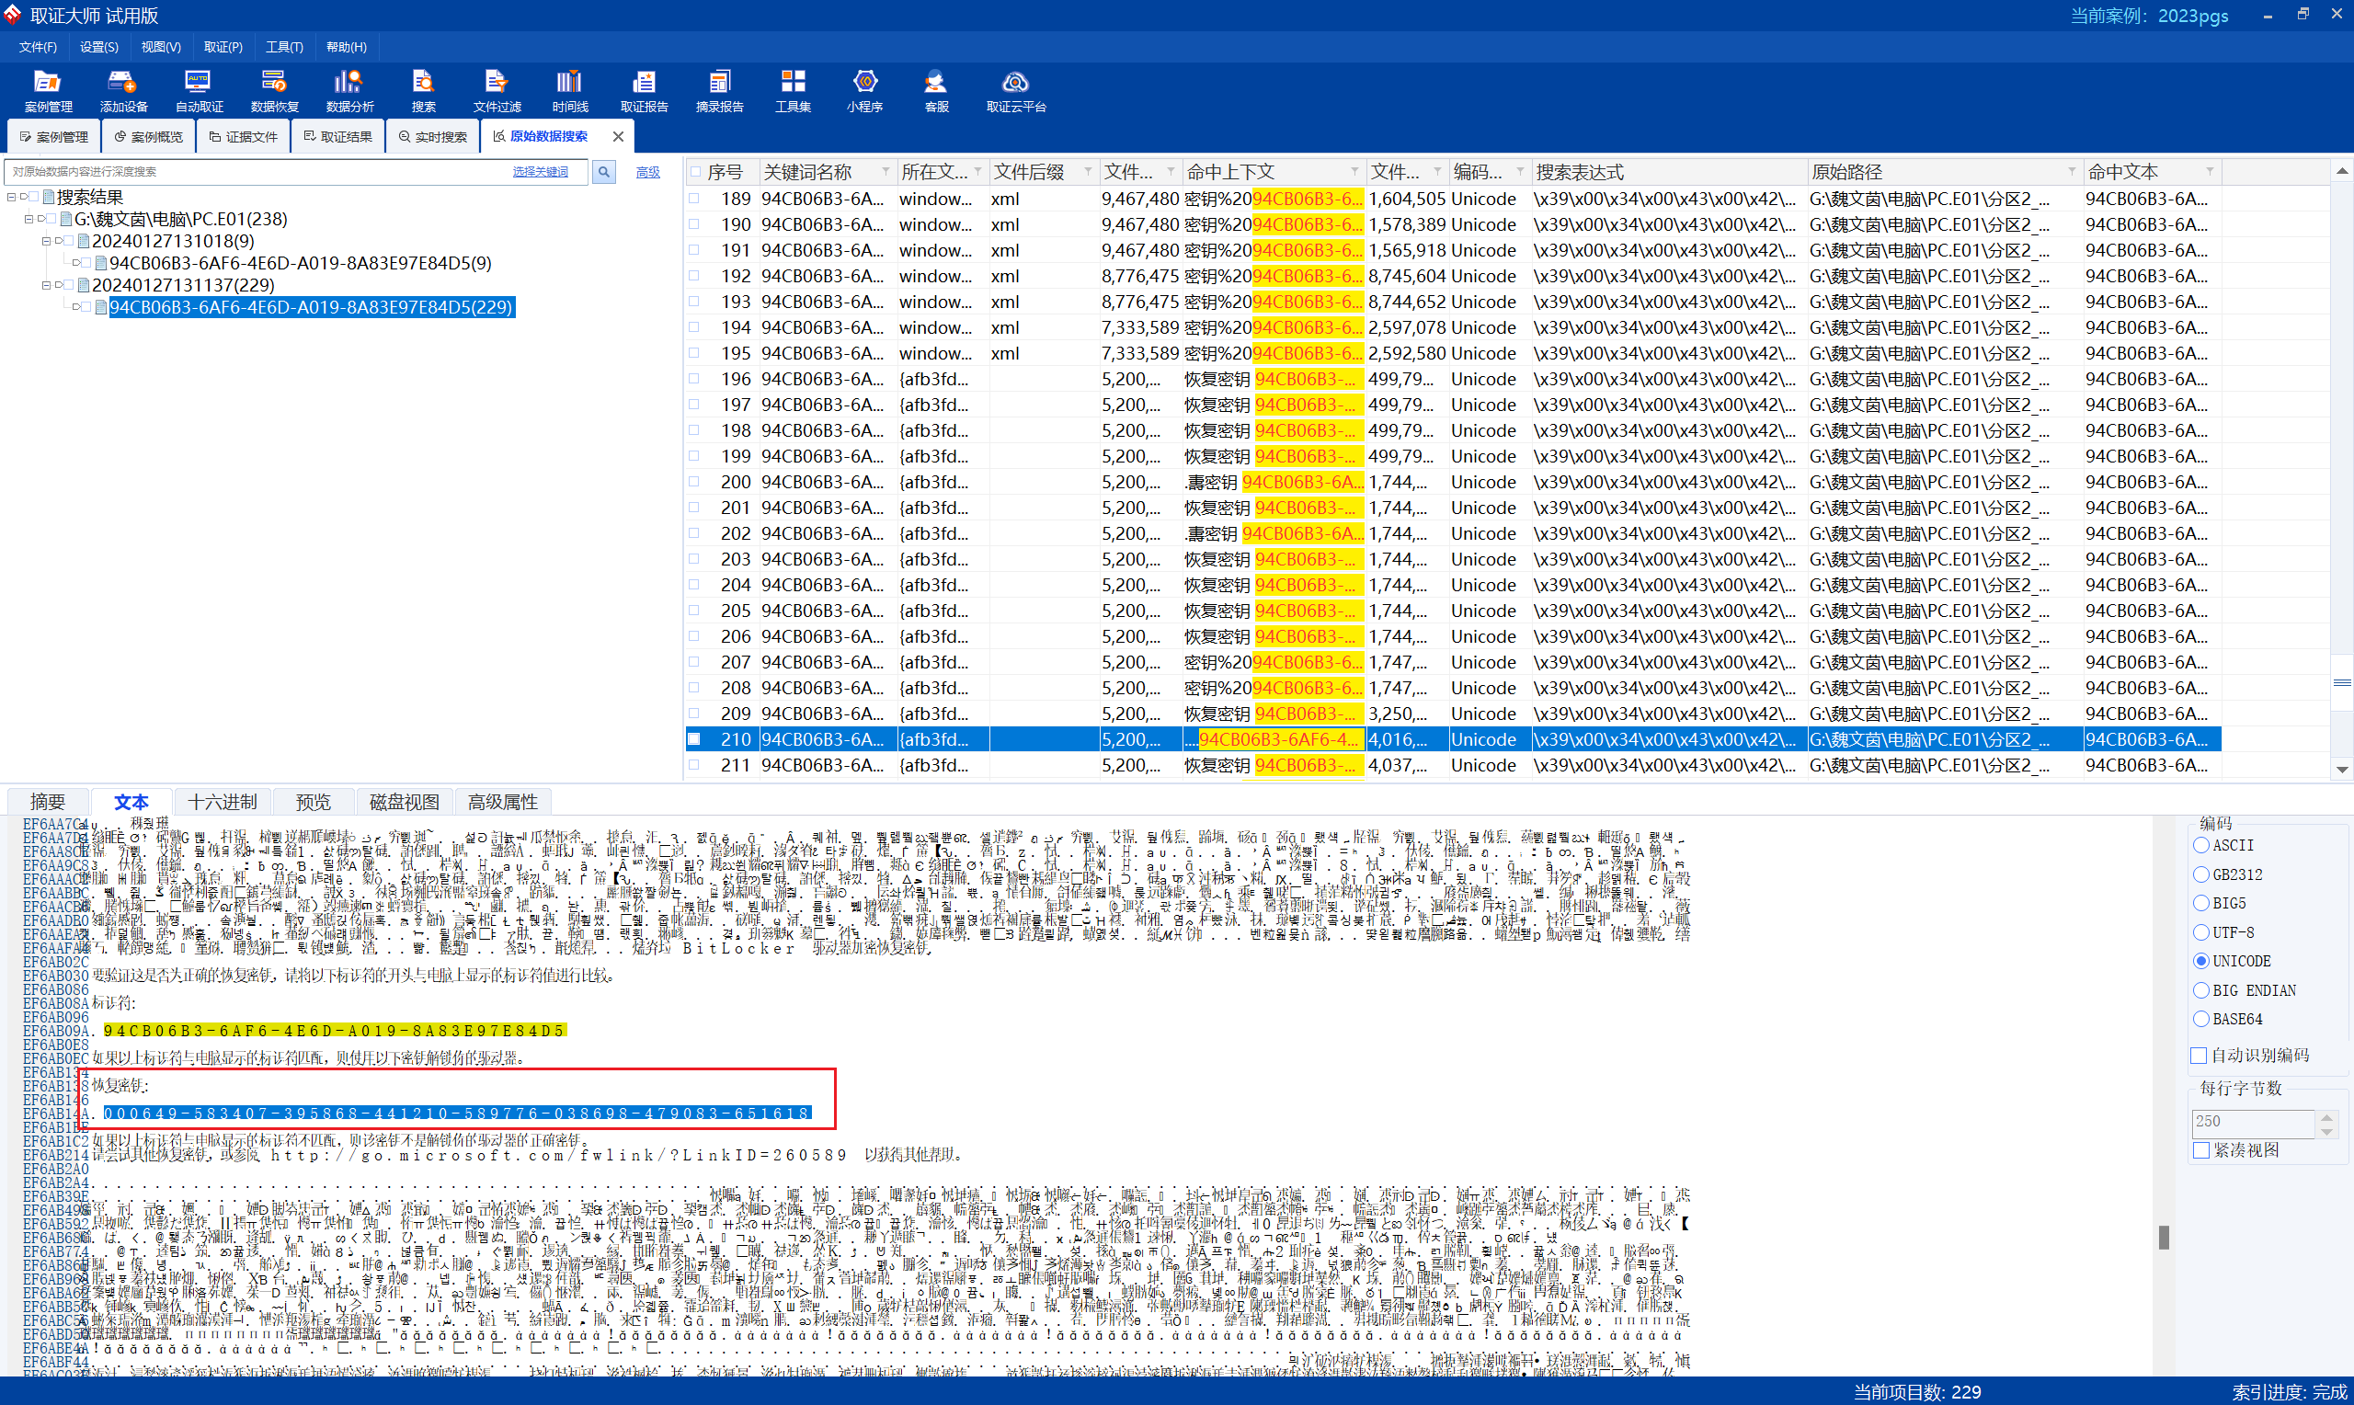Screen dimensions: 2354x1405
Task: Switch to the 取证结果 tab
Action: 337,136
